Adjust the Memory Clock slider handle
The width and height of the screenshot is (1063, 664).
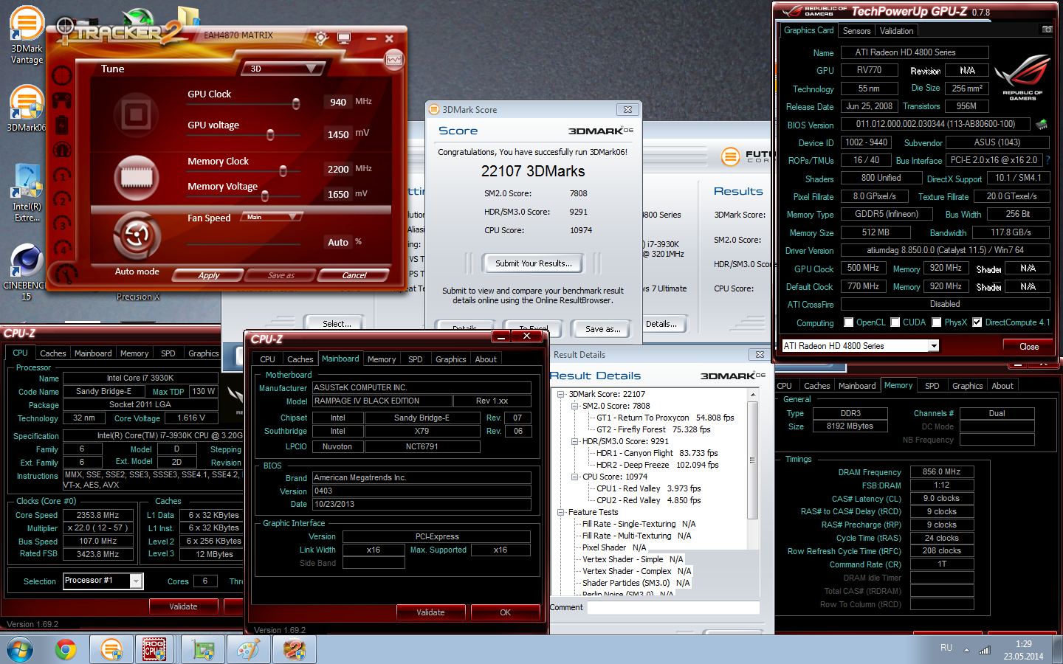click(283, 171)
